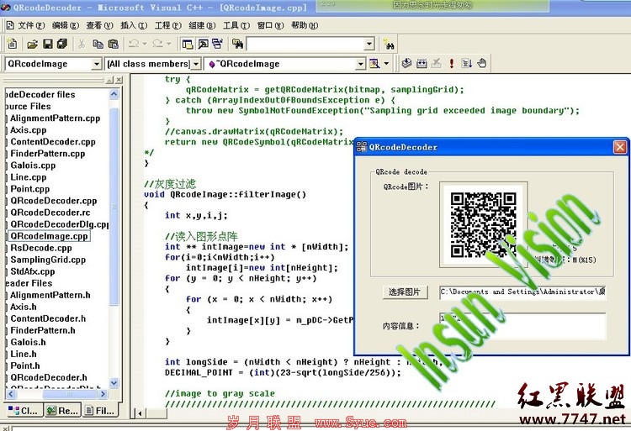Switch to the FileView tab
The height and width of the screenshot is (431, 631).
tap(100, 411)
